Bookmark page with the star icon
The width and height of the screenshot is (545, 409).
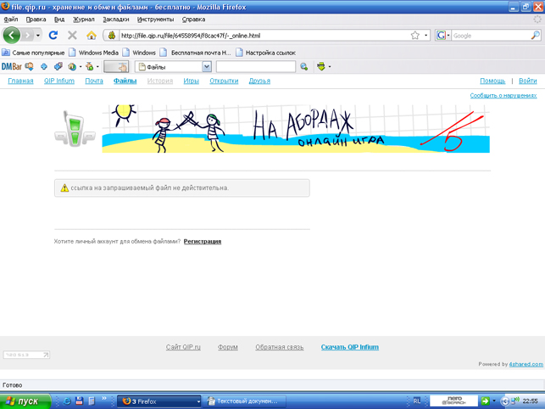click(414, 36)
